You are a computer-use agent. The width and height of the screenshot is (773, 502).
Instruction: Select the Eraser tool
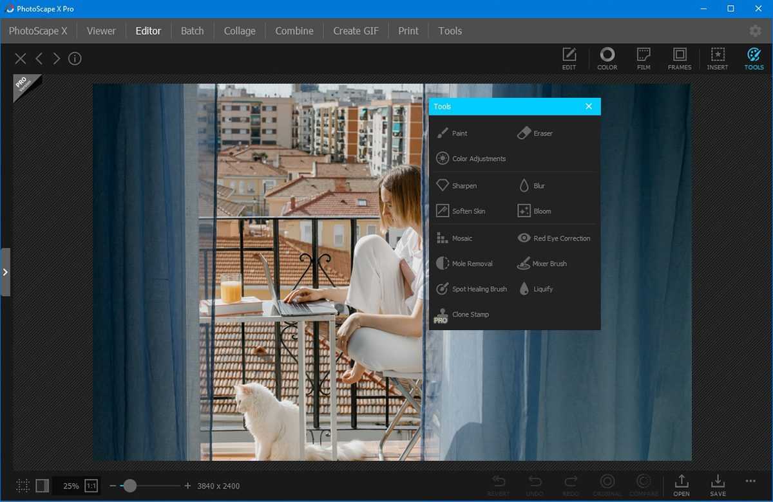tap(535, 133)
